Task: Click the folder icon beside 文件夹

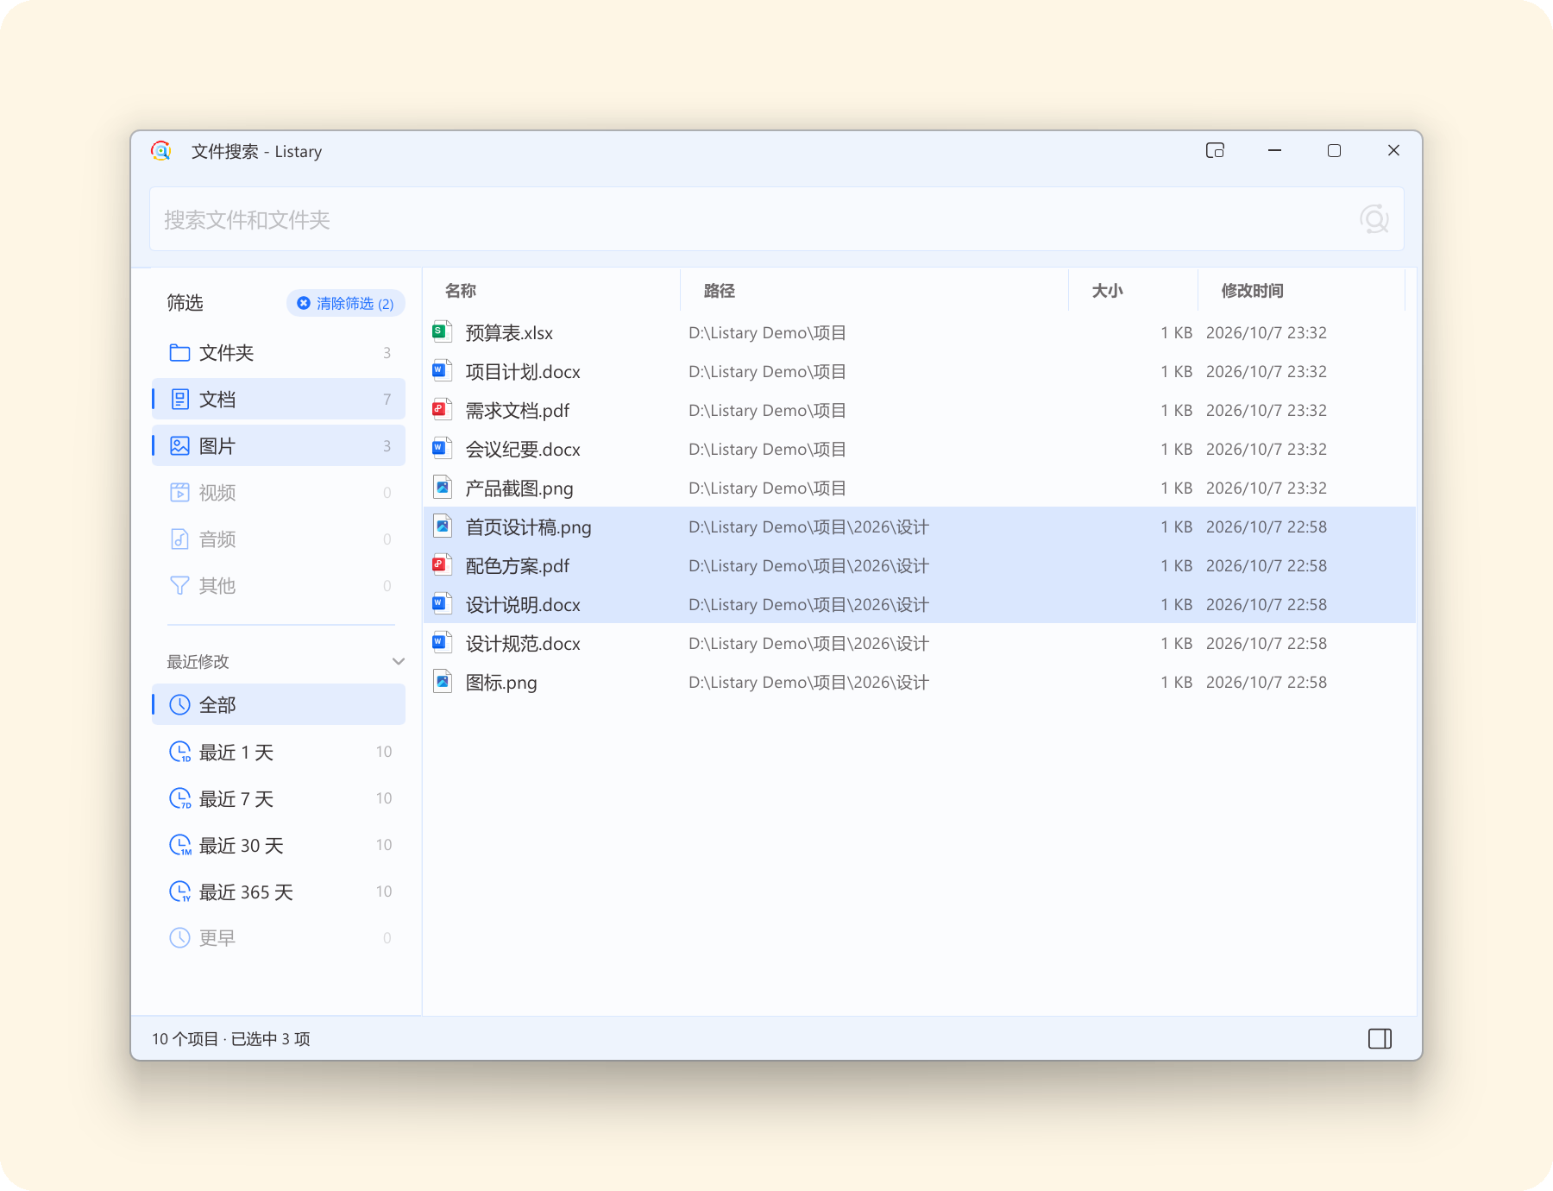Action: [179, 352]
